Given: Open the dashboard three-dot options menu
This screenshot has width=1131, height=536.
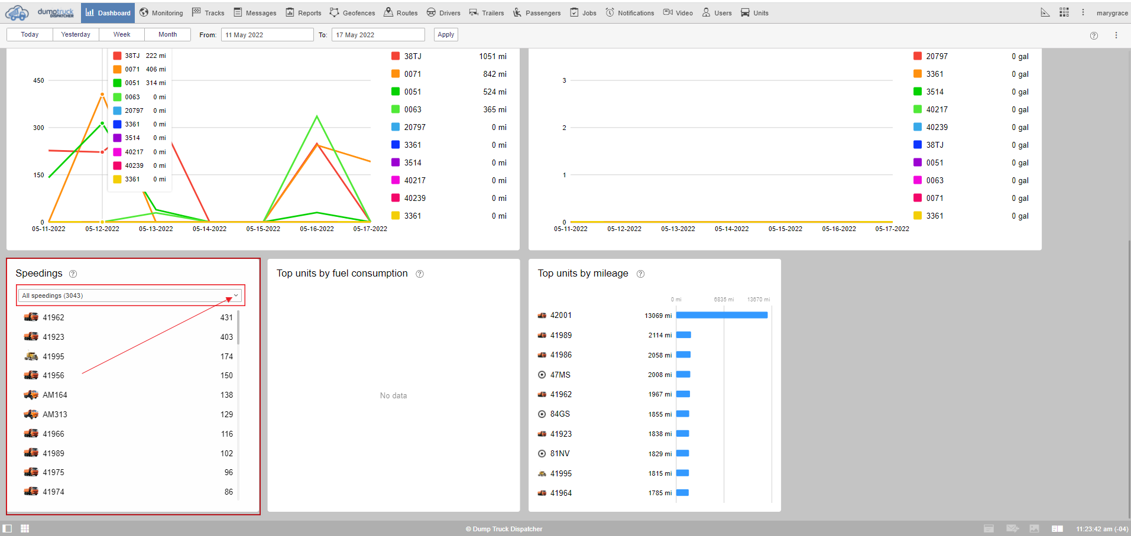Looking at the screenshot, I should point(1116,35).
